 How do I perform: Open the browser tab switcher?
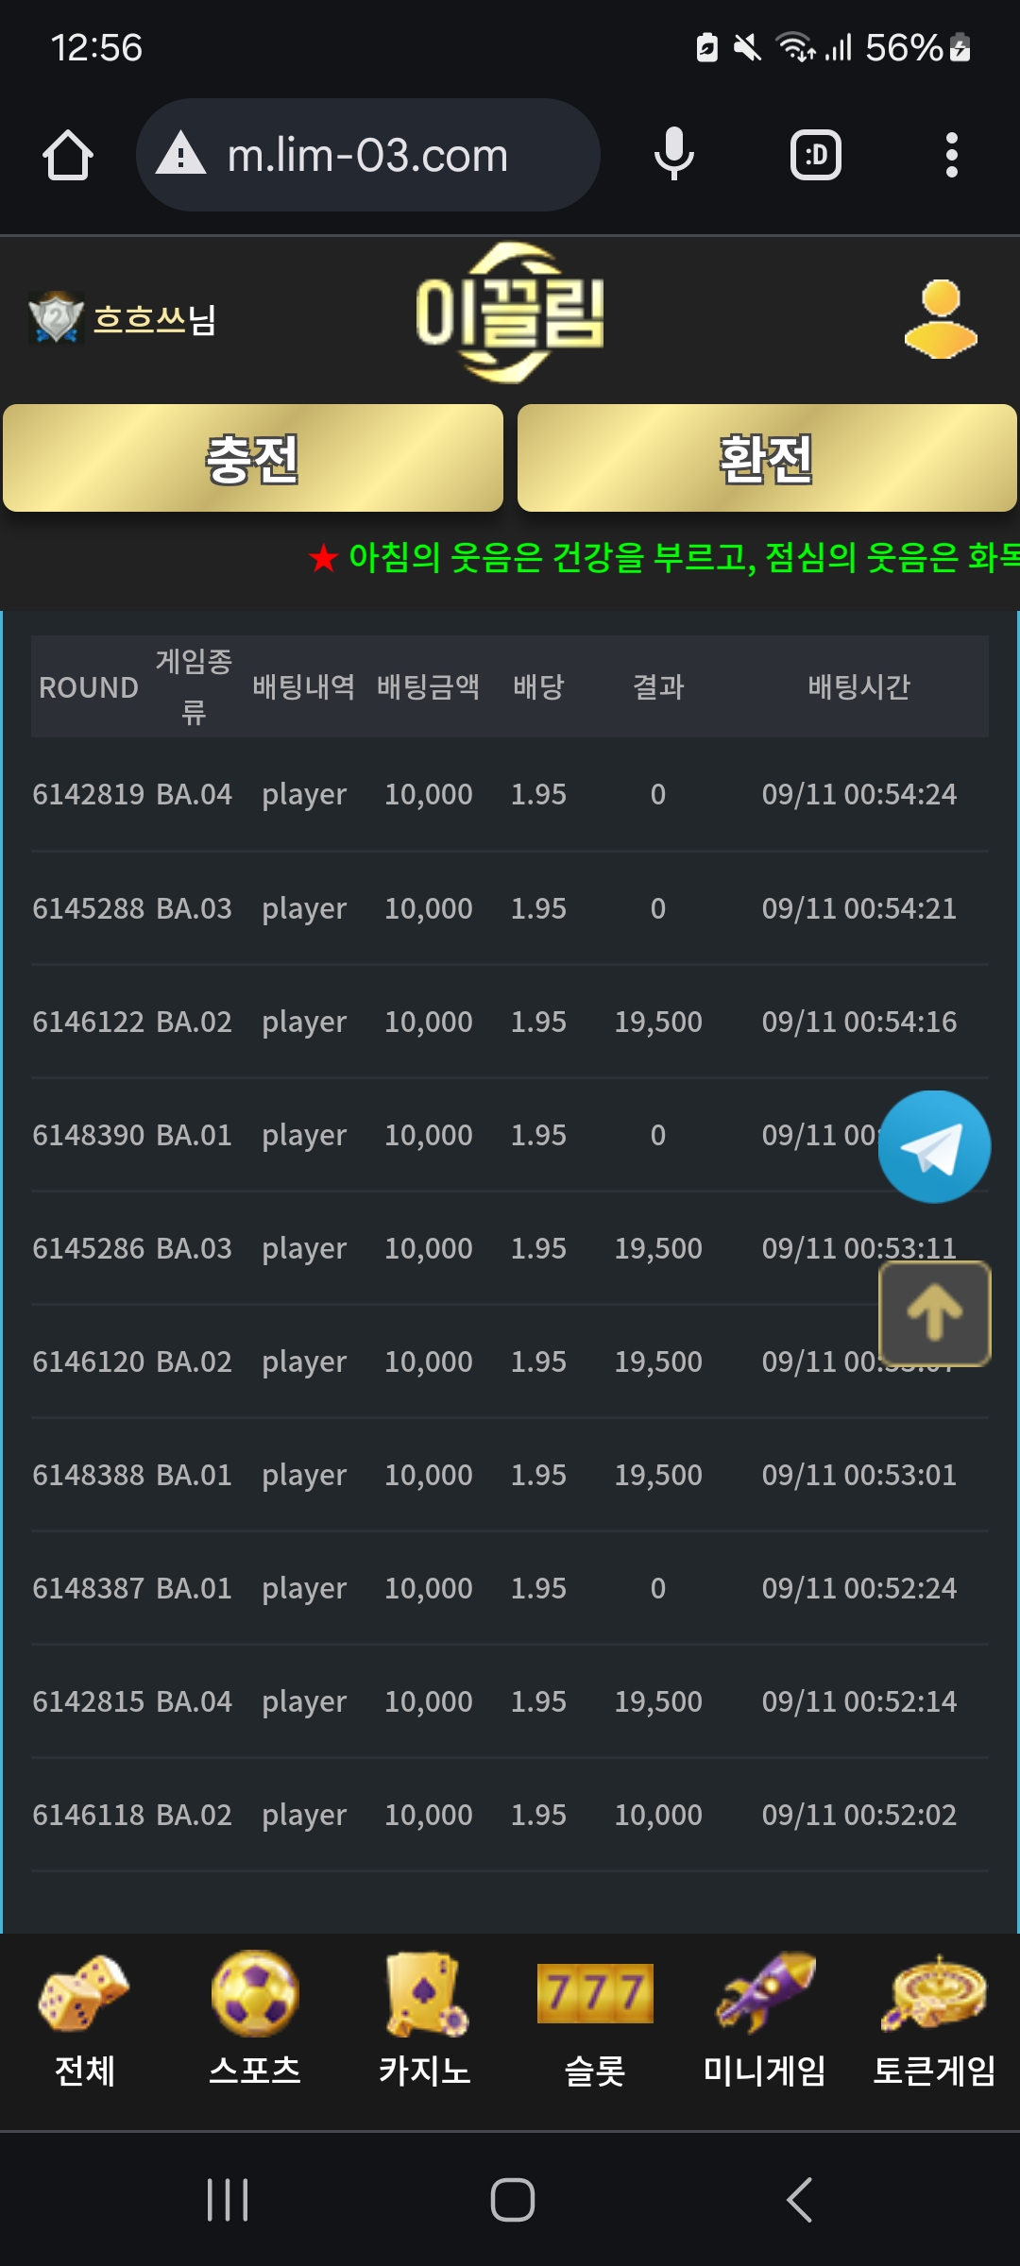pos(815,155)
